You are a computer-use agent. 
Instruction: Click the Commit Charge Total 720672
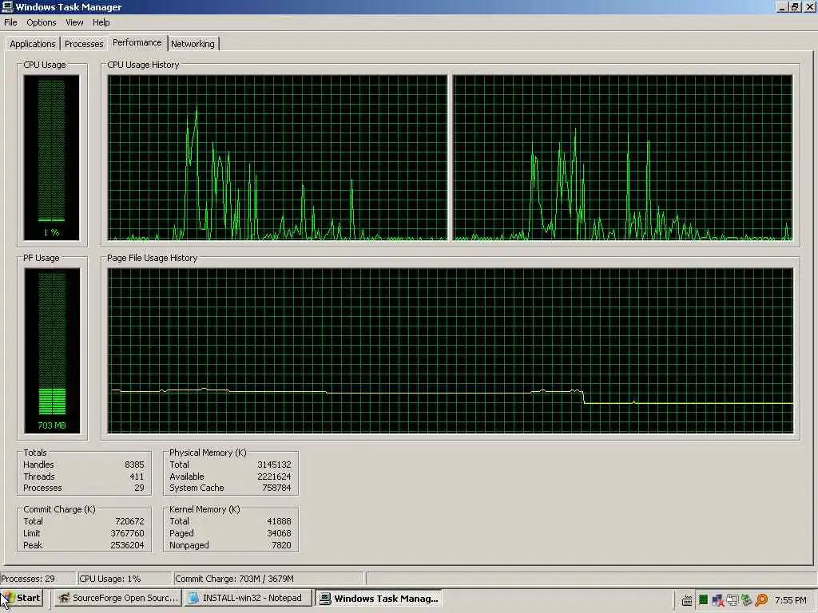129,521
